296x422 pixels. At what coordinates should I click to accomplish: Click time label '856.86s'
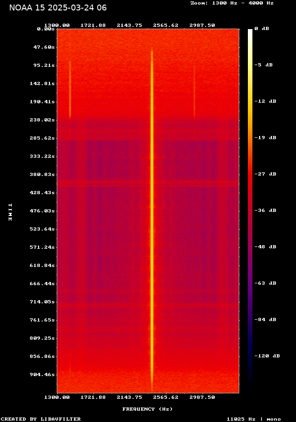42,357
